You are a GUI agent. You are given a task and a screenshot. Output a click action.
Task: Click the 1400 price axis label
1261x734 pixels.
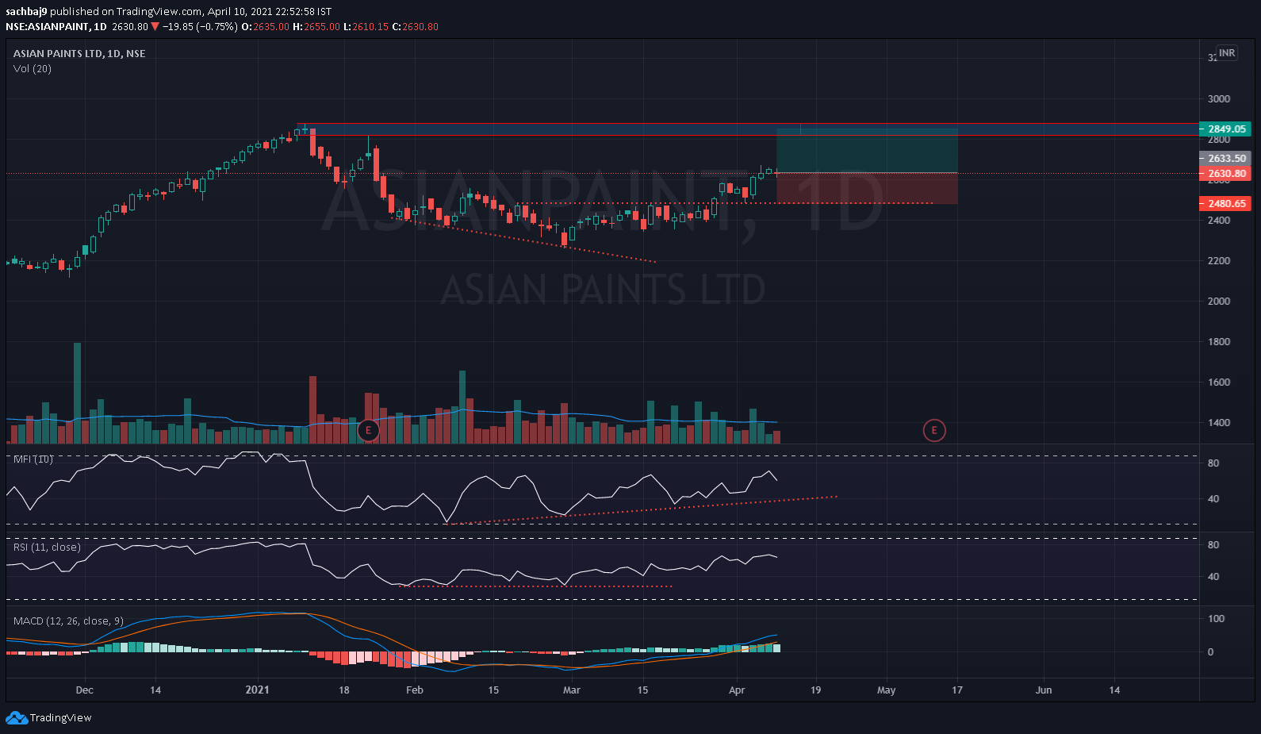(1219, 423)
